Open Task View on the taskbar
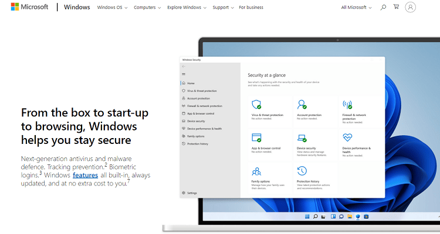 (x=323, y=216)
